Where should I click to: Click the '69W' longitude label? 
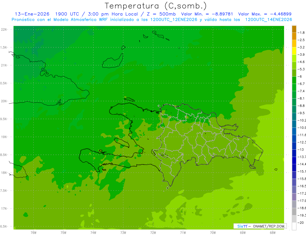click(x=243, y=232)
